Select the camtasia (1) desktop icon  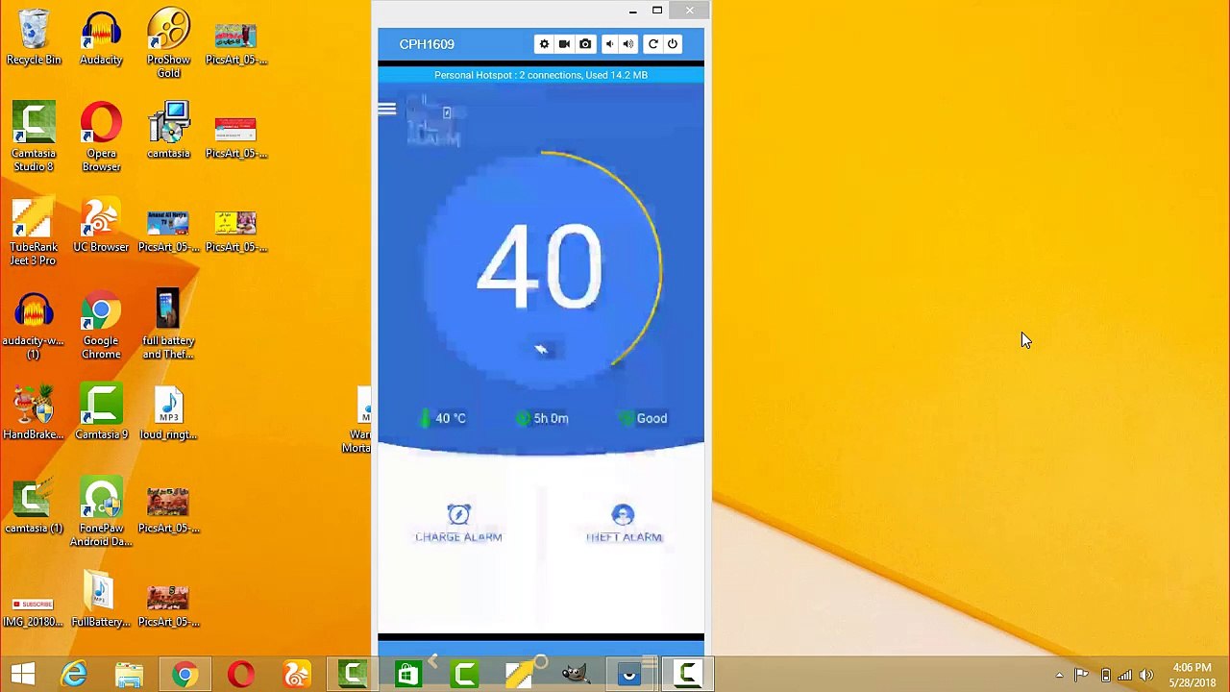click(x=34, y=507)
